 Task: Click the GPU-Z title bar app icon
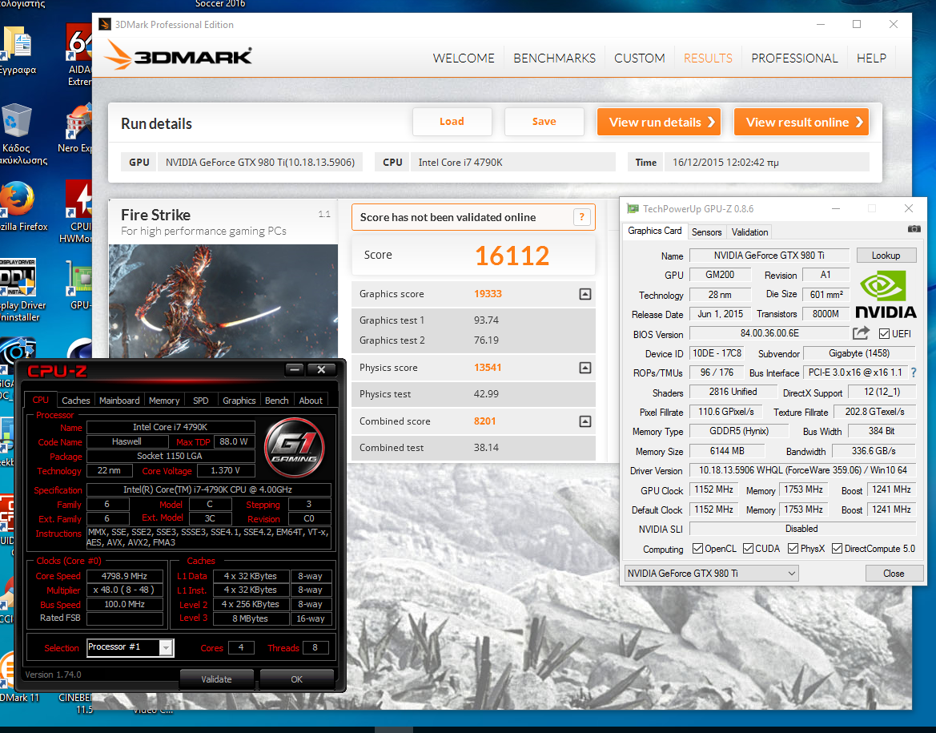click(633, 208)
